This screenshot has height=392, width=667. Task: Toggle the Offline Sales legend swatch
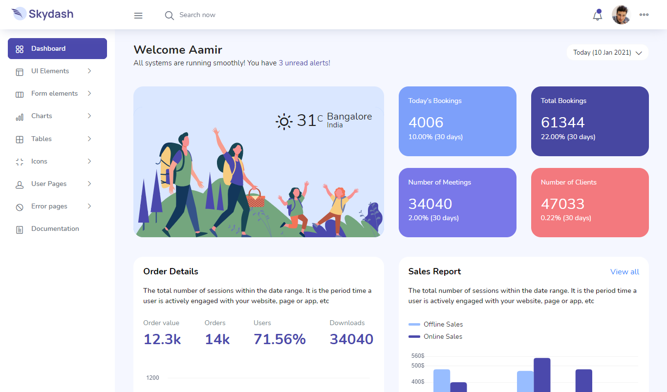(414, 324)
